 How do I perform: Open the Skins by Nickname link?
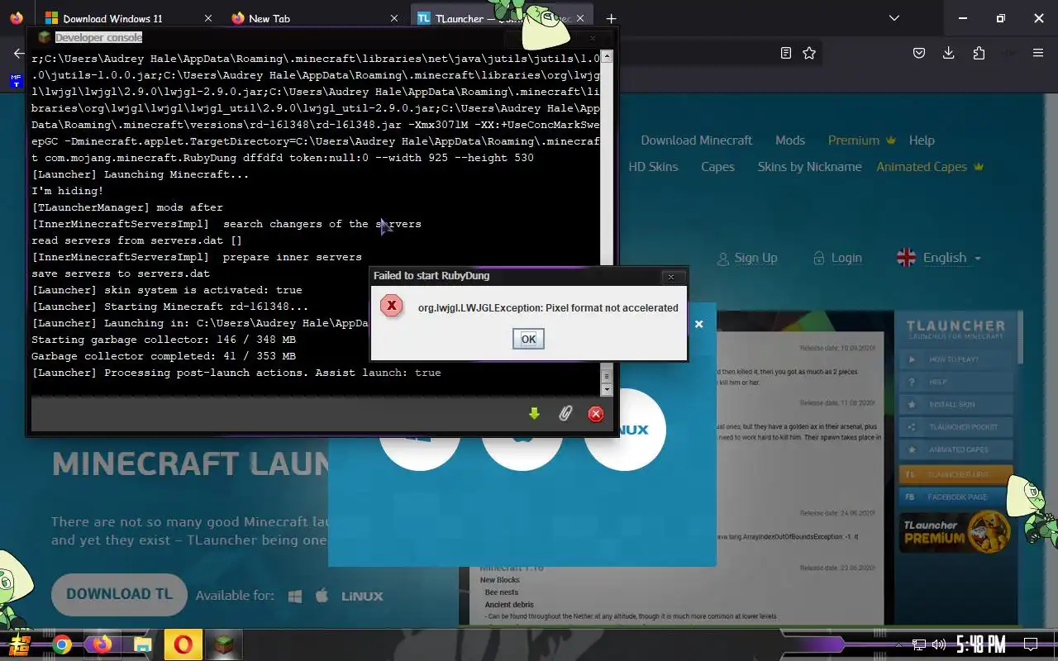pyautogui.click(x=809, y=167)
